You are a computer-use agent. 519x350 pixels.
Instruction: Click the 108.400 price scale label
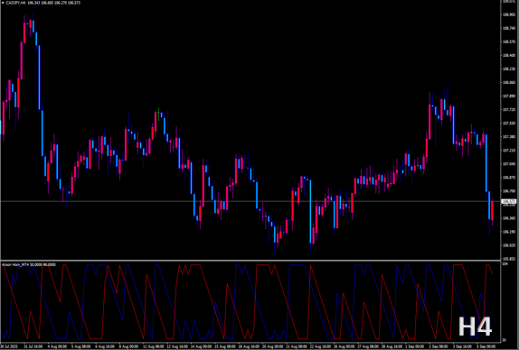pyautogui.click(x=509, y=55)
